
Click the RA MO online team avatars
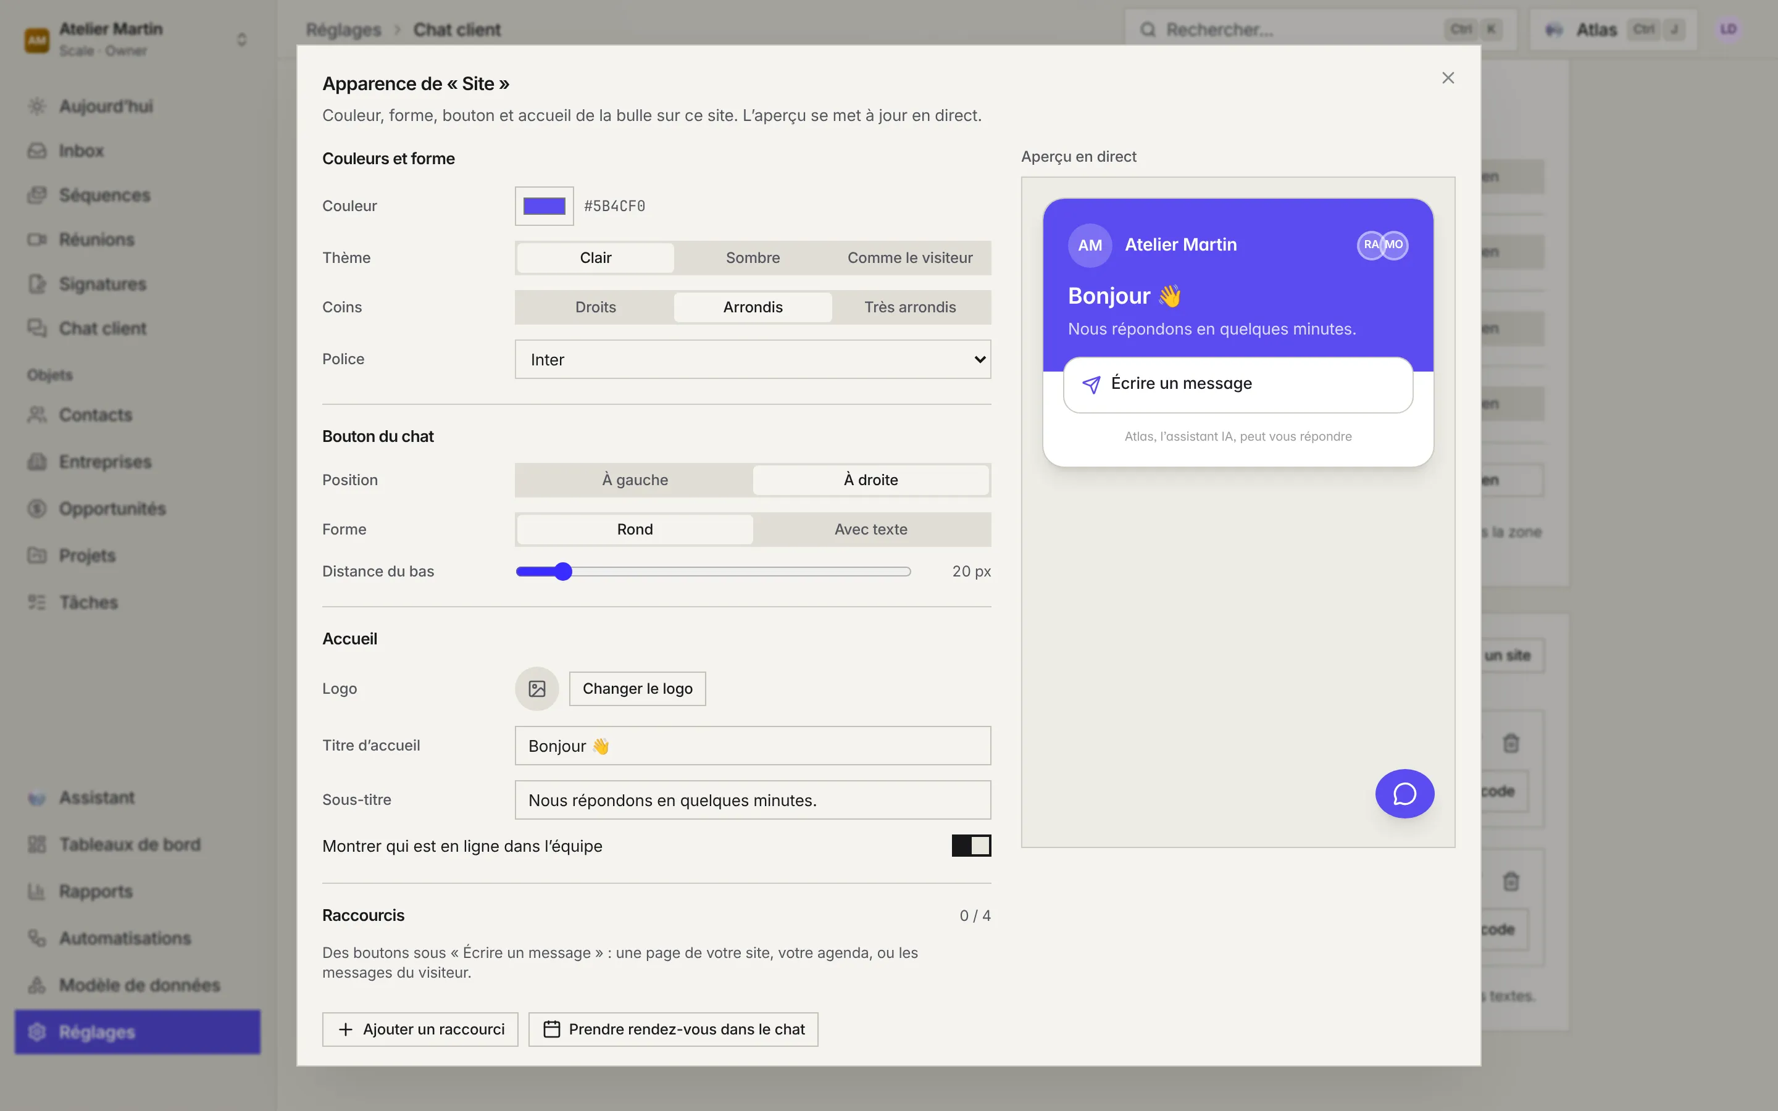1382,244
